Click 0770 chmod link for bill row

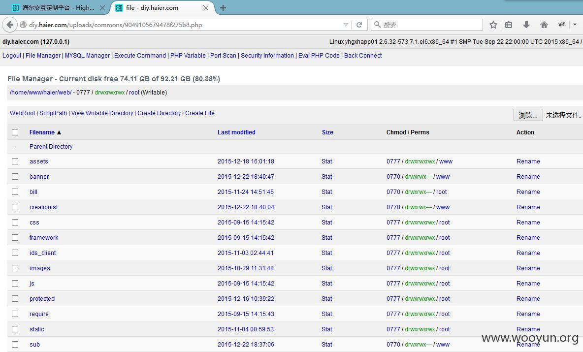click(393, 192)
